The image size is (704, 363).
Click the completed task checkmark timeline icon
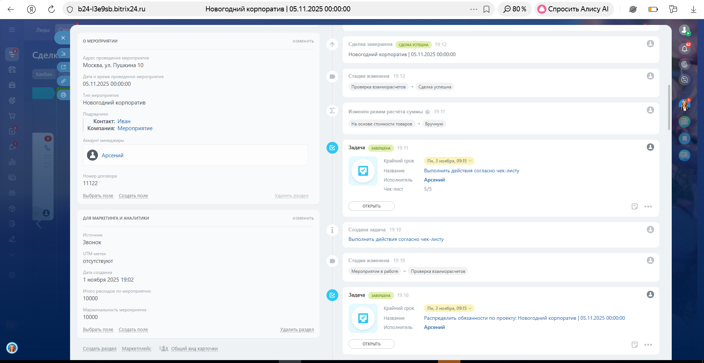pyautogui.click(x=332, y=148)
